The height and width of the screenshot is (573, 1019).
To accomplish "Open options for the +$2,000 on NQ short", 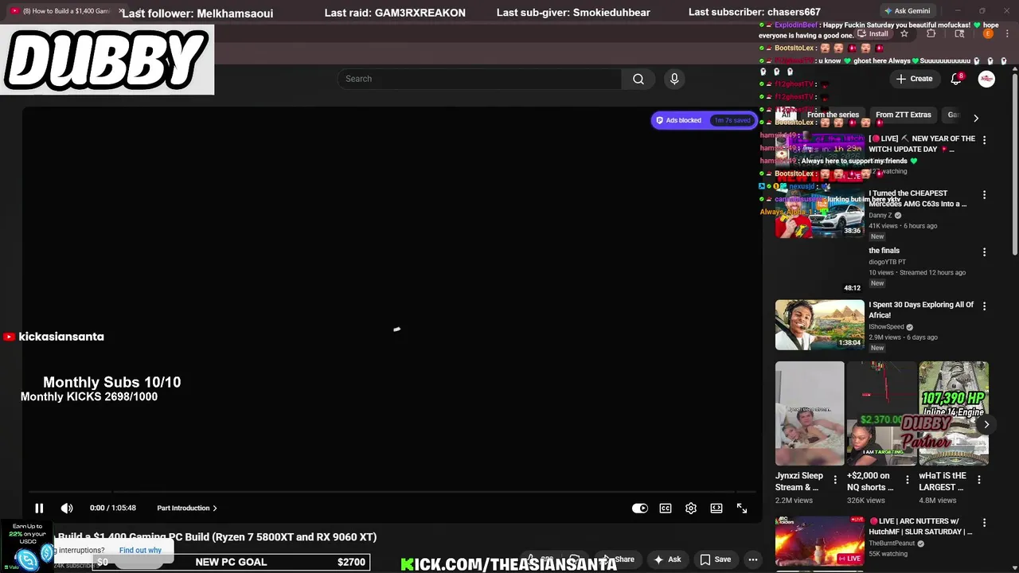I will click(907, 479).
